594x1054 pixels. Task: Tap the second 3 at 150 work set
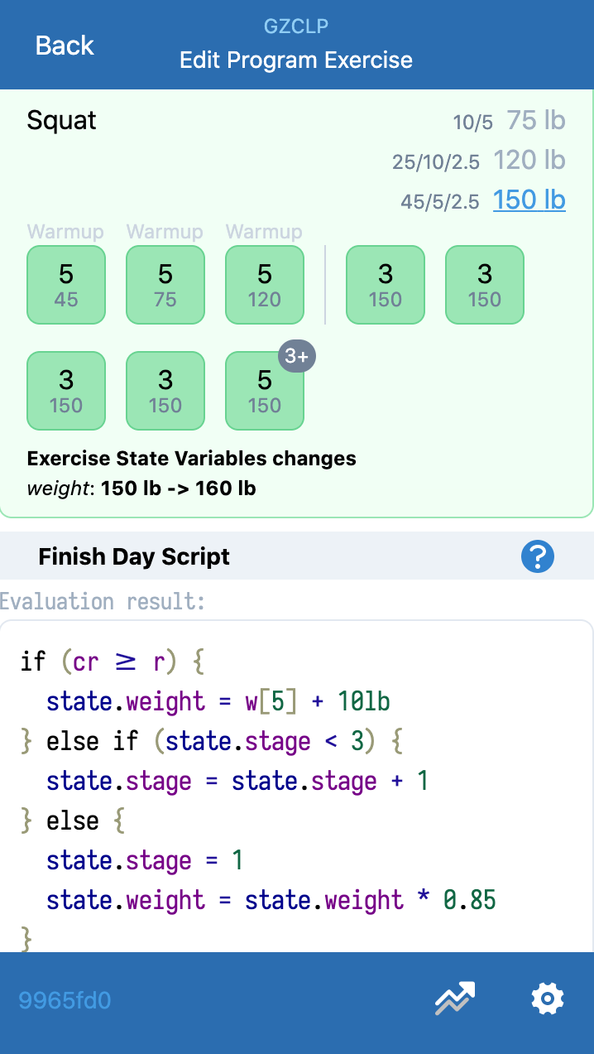point(485,285)
